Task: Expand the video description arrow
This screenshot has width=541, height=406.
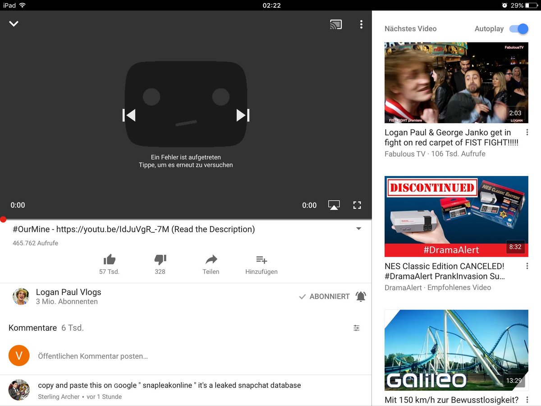Action: pyautogui.click(x=359, y=229)
